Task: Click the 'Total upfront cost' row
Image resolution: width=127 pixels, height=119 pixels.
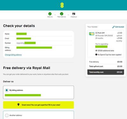Action: click(x=106, y=66)
